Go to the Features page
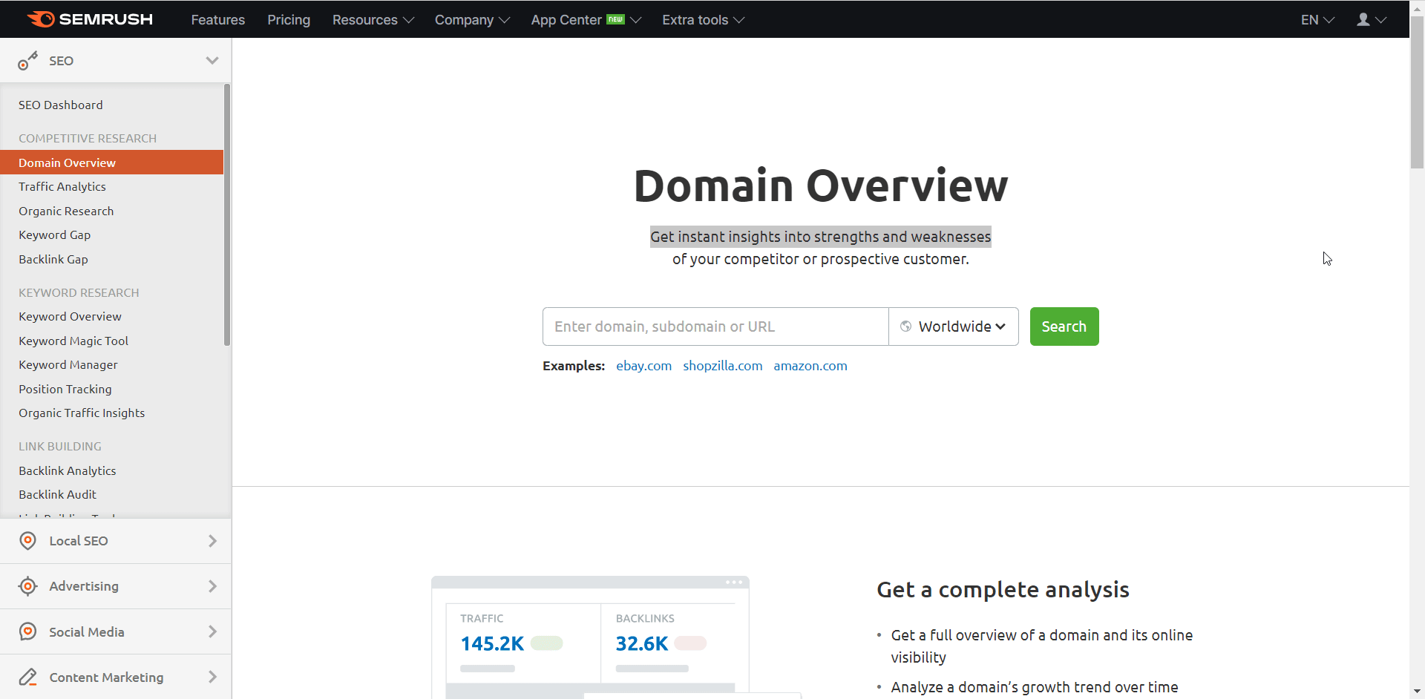The image size is (1425, 699). pyautogui.click(x=217, y=20)
